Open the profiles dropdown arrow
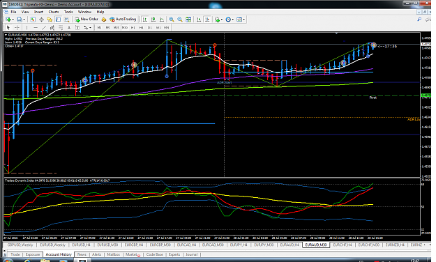 pos(24,20)
